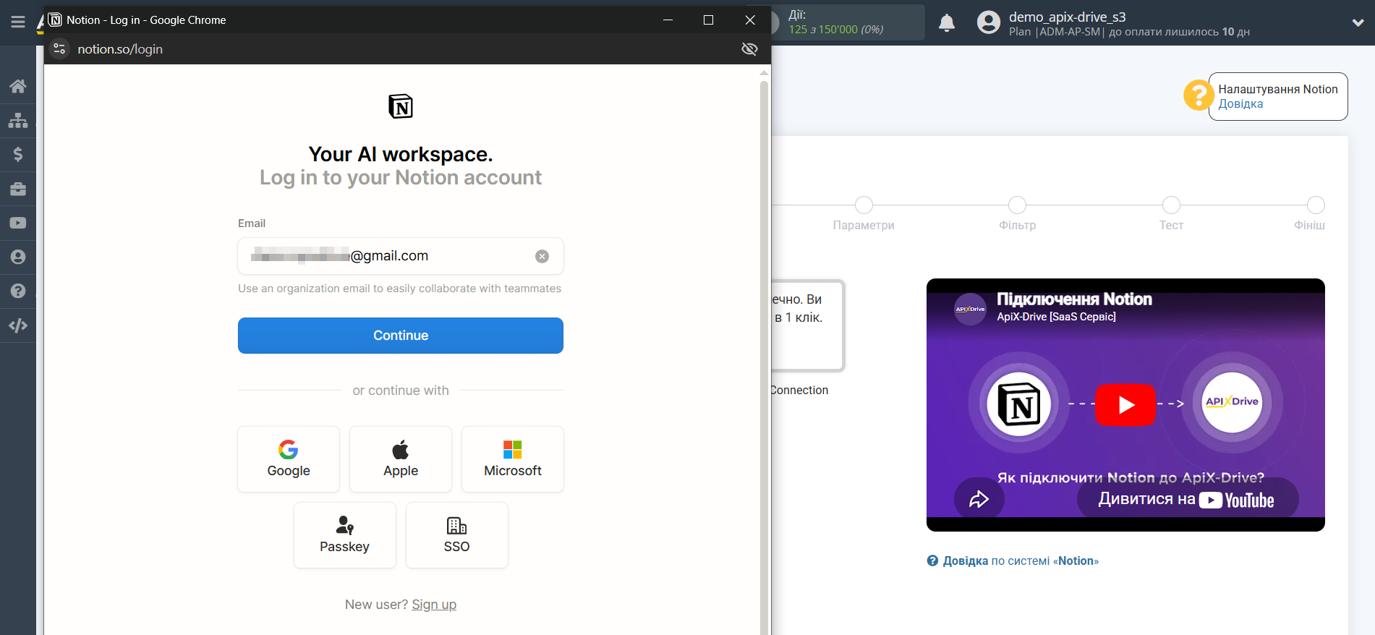Viewport: 1375px width, 635px height.
Task: Open the briefcase icon in sidebar
Action: [x=18, y=189]
